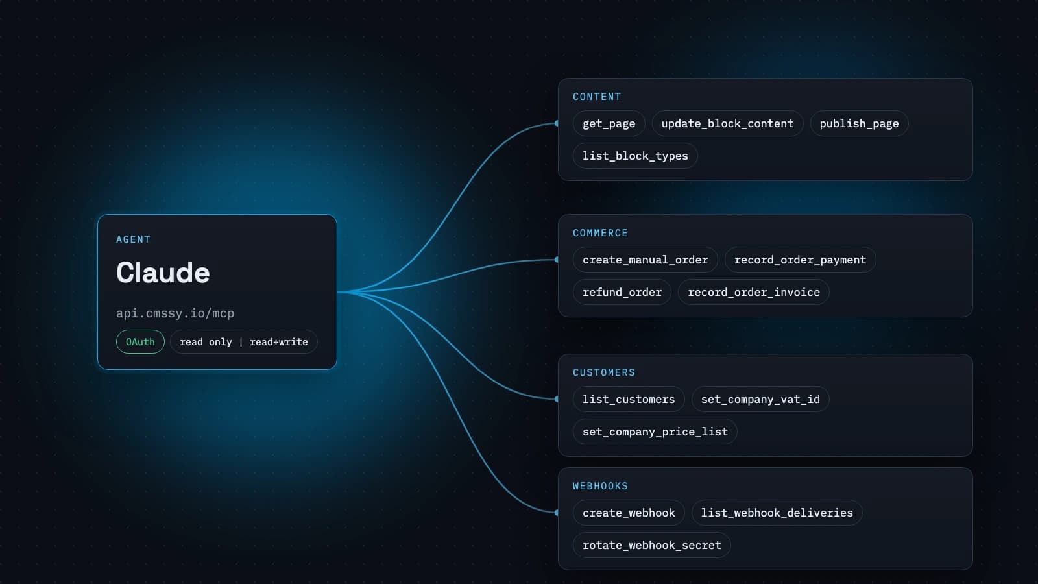Click the refund_order chip
This screenshot has height=584, width=1038.
[622, 292]
